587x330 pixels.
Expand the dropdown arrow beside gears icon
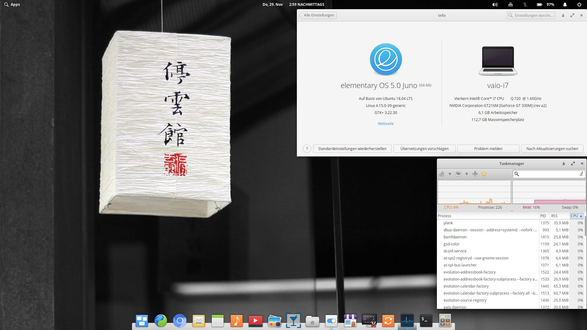pos(450,174)
